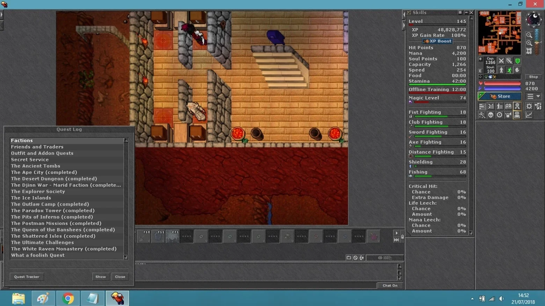Click the Stop button in the sidebar
Image resolution: width=545 pixels, height=306 pixels.
tap(533, 77)
